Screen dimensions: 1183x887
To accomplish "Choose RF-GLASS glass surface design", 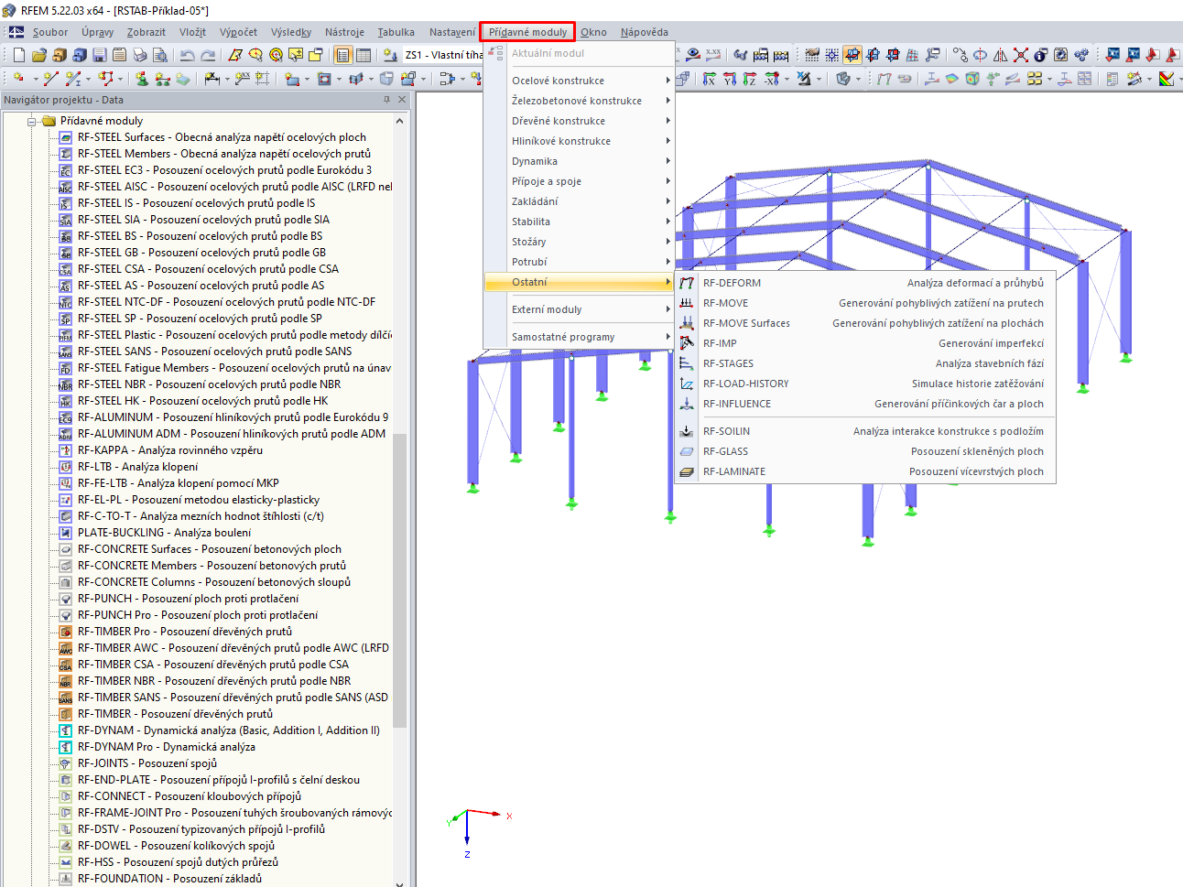I will click(864, 451).
